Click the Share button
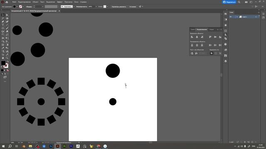 229,2
